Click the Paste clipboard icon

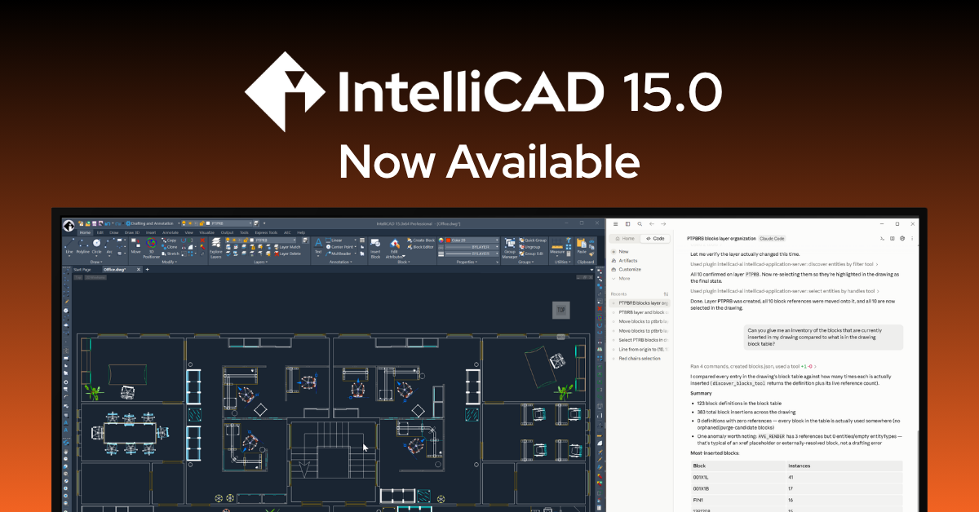pyautogui.click(x=582, y=245)
